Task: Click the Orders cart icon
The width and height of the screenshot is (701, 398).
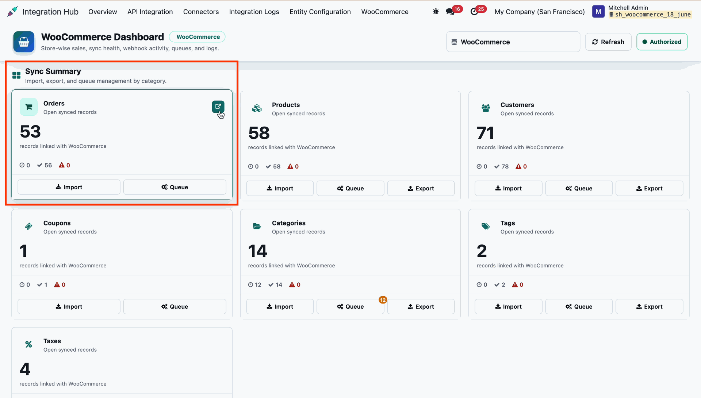Action: [x=28, y=107]
